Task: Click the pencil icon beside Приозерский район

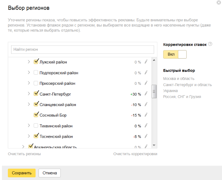Action: pos(146,83)
